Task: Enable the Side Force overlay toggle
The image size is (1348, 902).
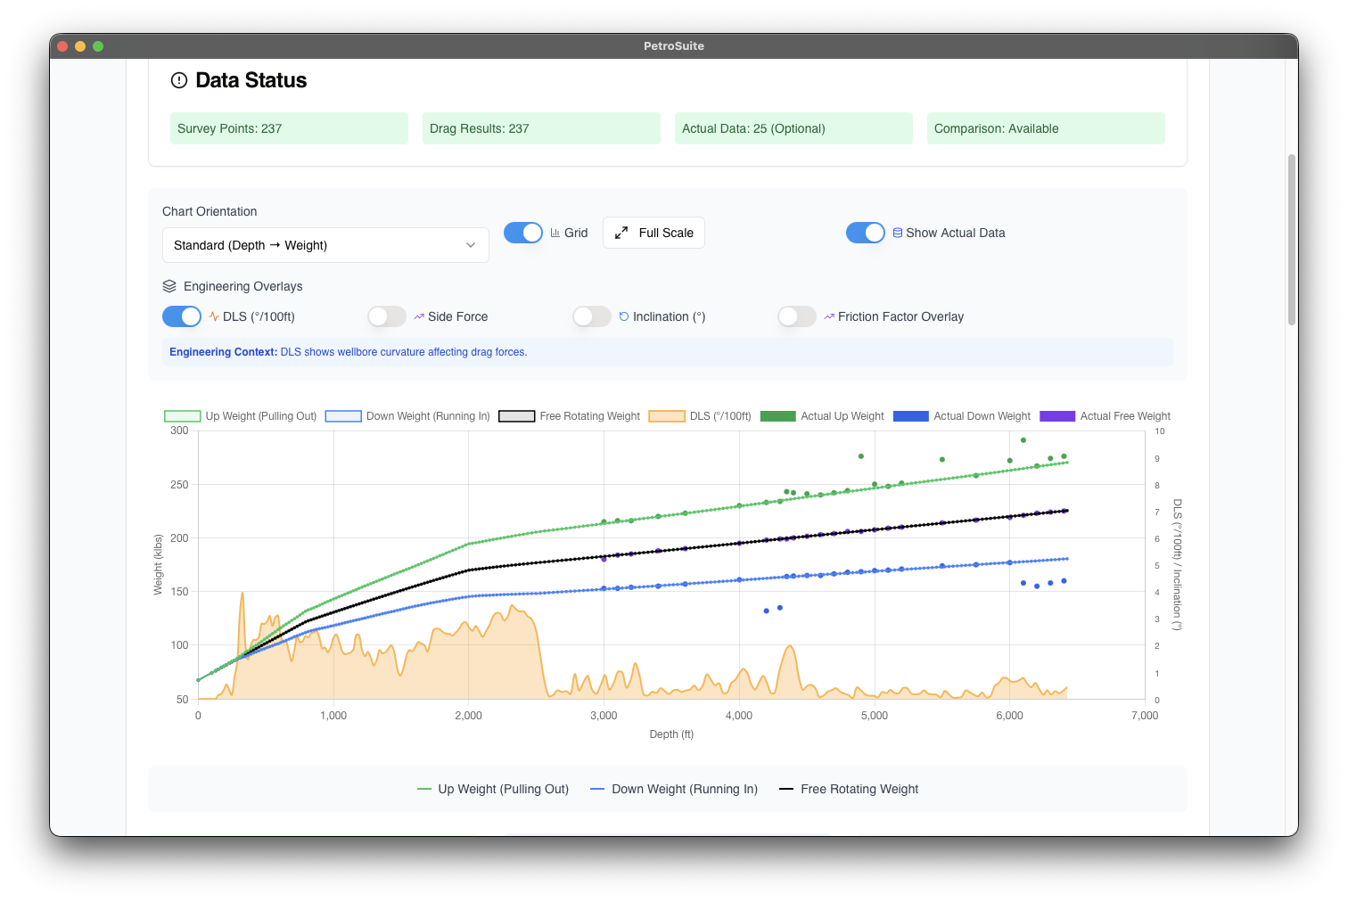Action: click(386, 316)
